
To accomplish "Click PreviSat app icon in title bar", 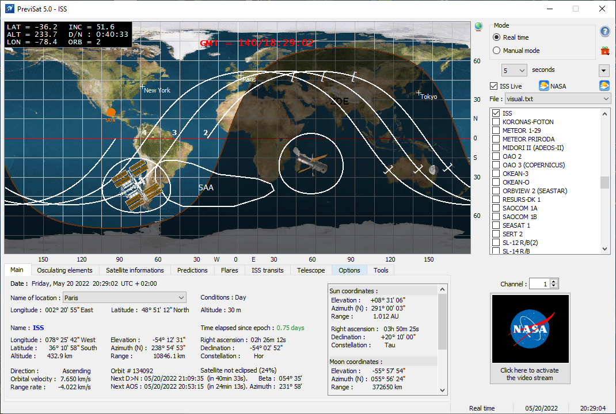I will click(9, 9).
